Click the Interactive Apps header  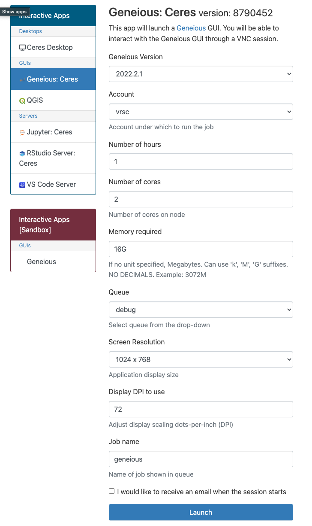pyautogui.click(x=53, y=15)
